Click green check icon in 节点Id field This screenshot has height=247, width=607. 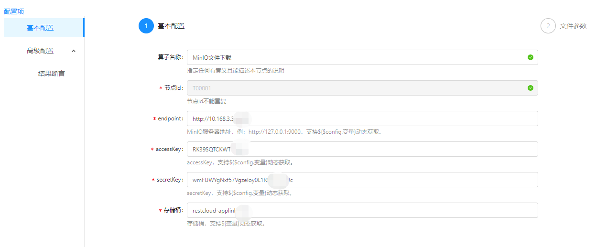click(x=530, y=88)
